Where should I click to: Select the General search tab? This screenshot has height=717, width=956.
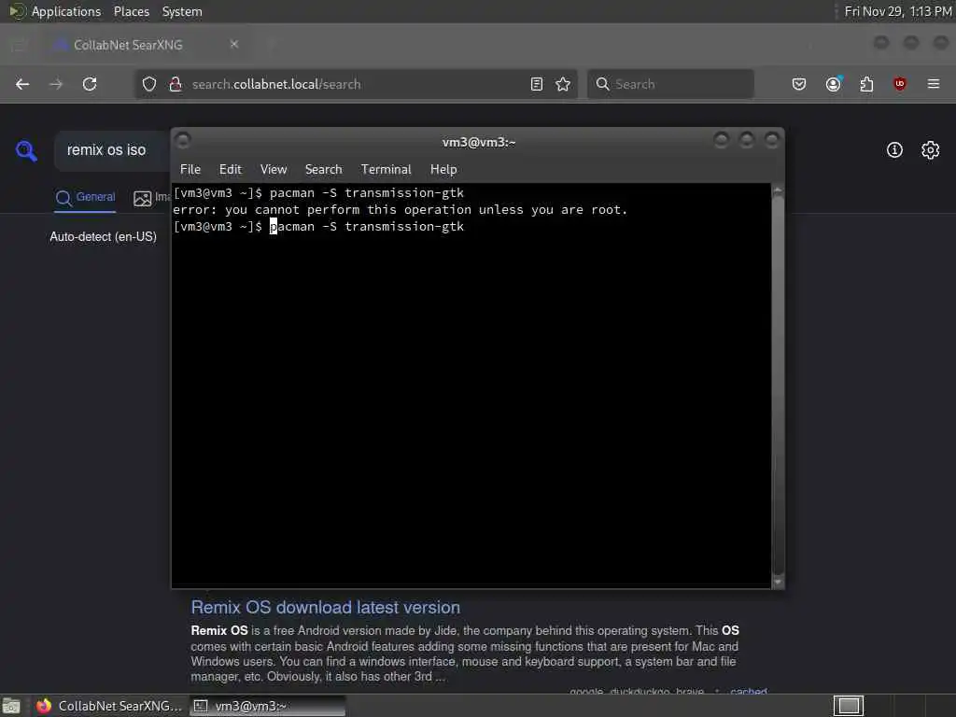pos(85,198)
